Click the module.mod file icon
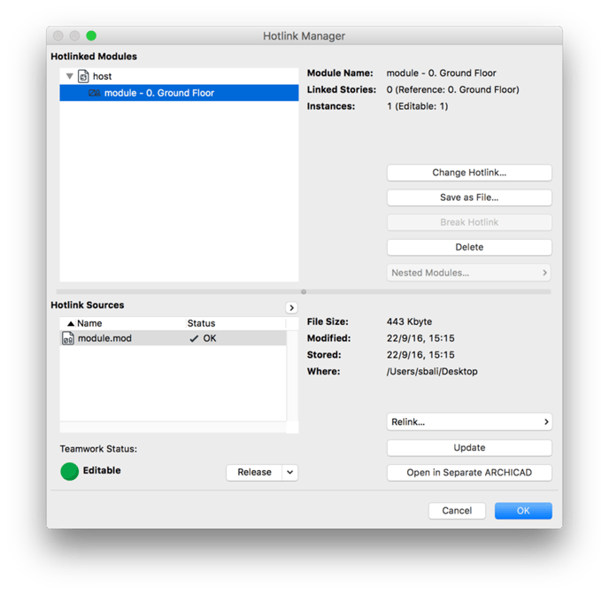This screenshot has height=595, width=609. (x=68, y=338)
